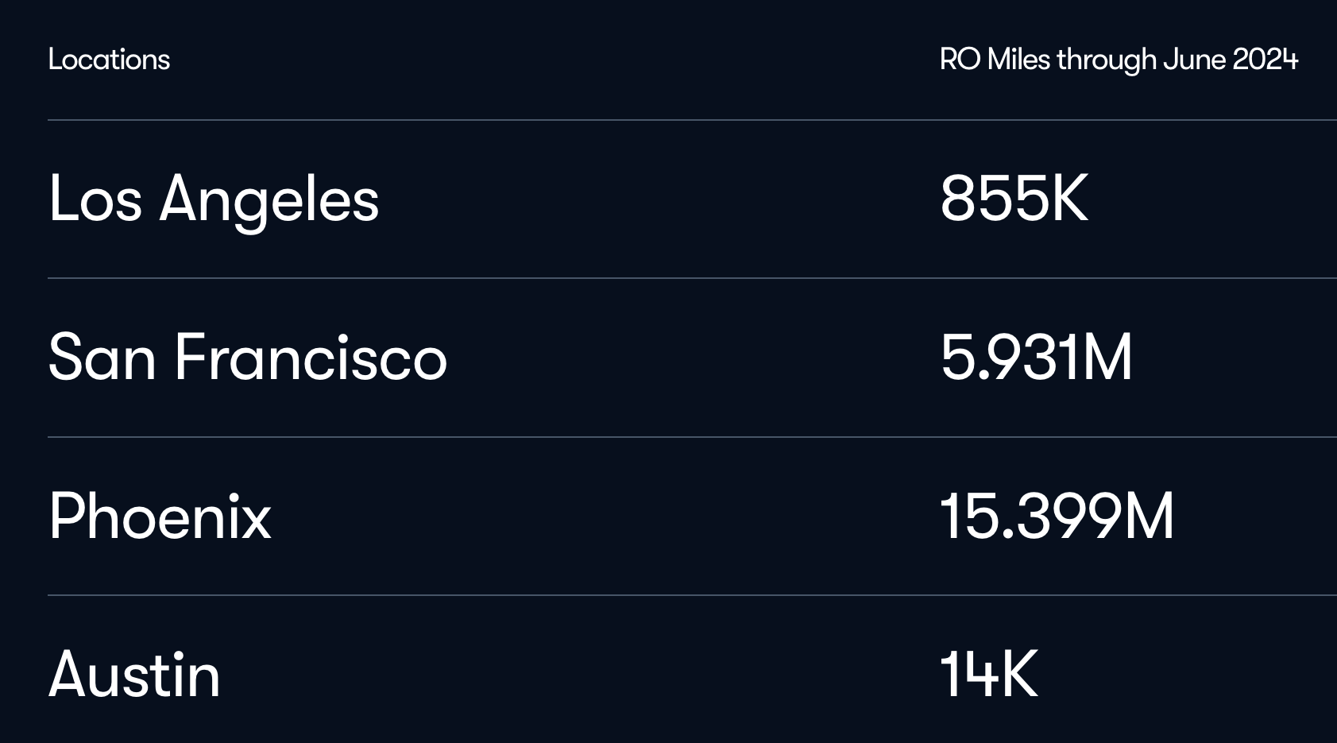This screenshot has height=743, width=1337.
Task: Click the 5.931M miles value
Action: pos(1036,358)
